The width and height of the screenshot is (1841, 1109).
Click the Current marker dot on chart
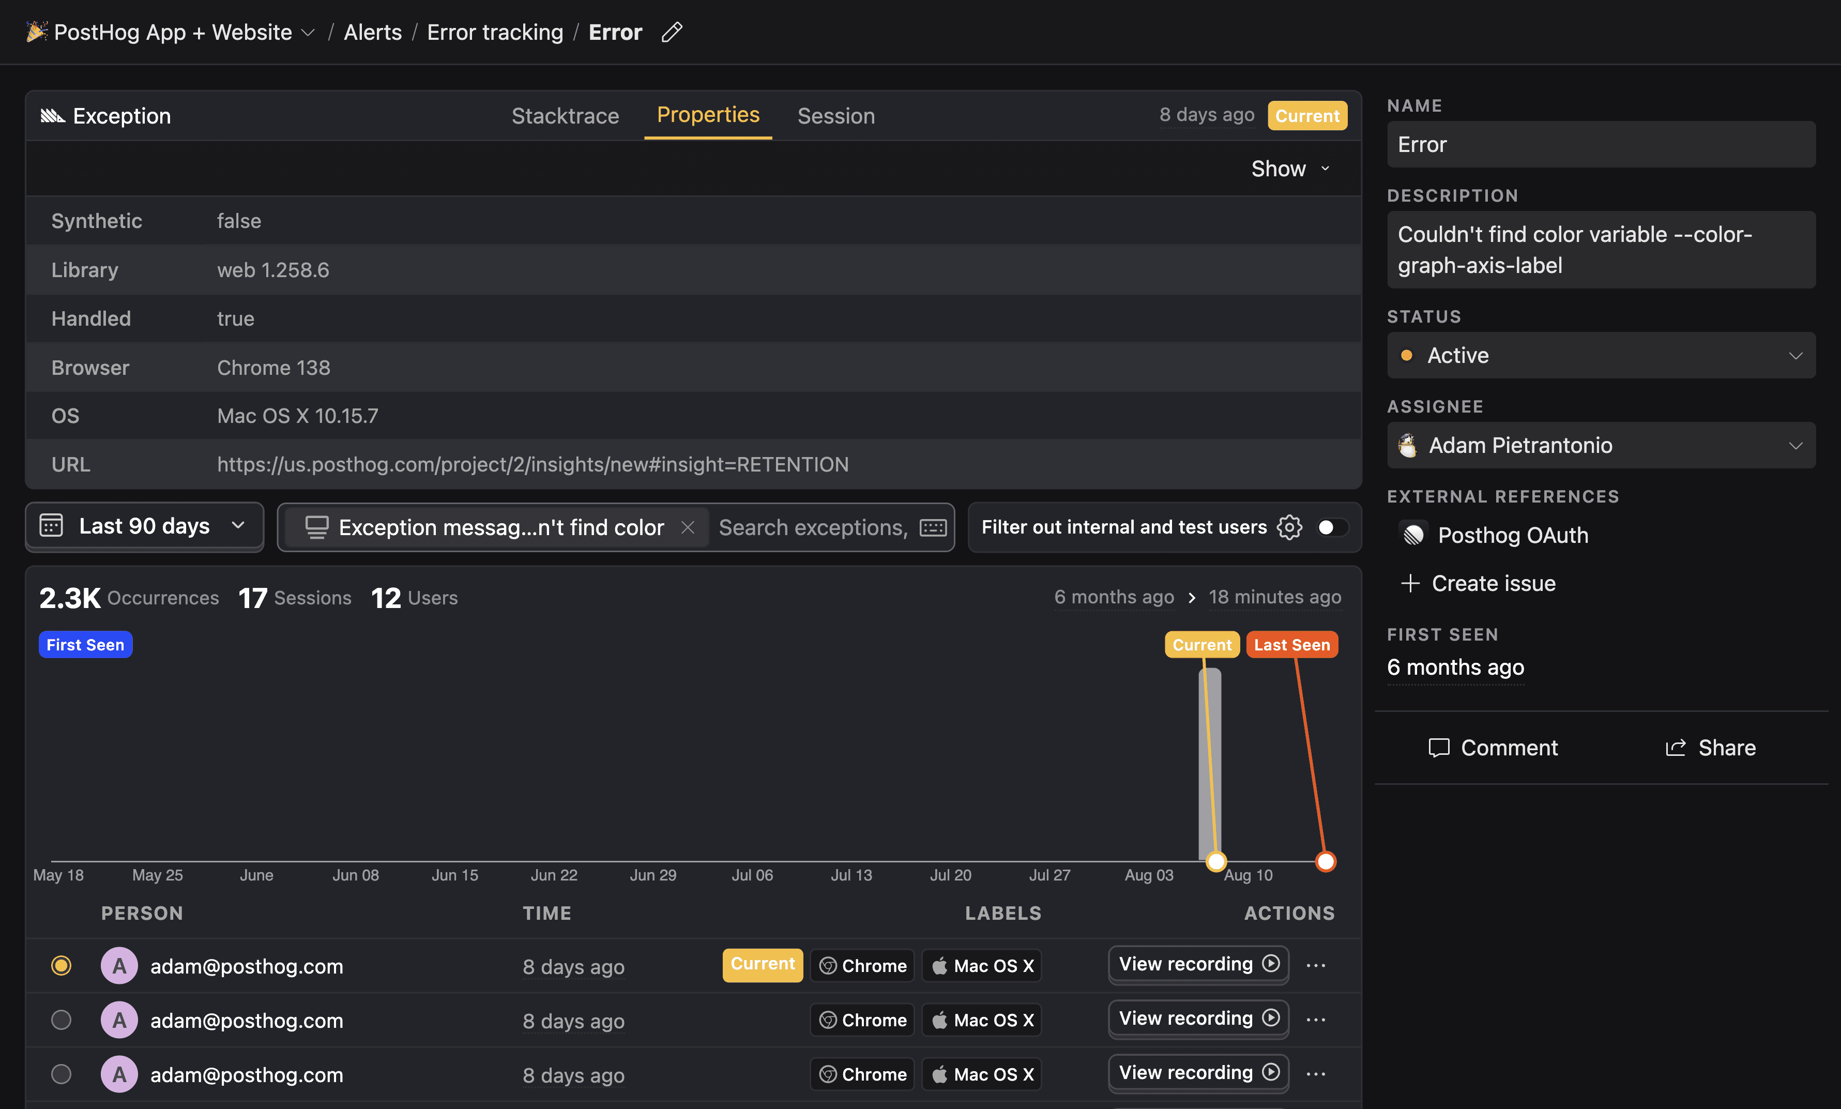point(1216,862)
